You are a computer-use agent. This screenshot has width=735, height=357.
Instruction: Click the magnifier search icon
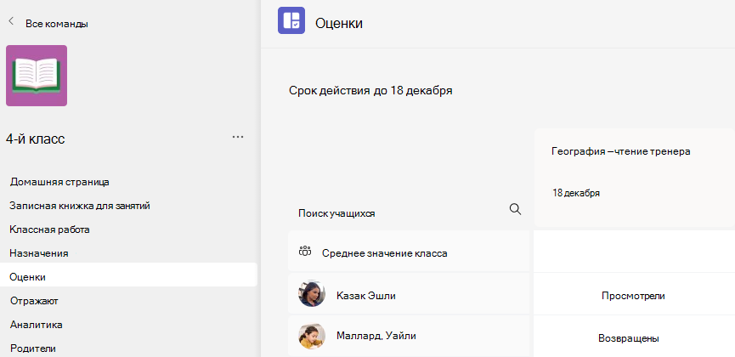(x=515, y=209)
